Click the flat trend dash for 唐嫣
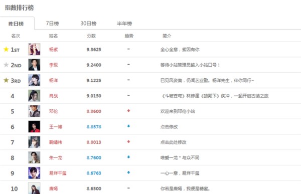301x194 pixels. [128, 188]
